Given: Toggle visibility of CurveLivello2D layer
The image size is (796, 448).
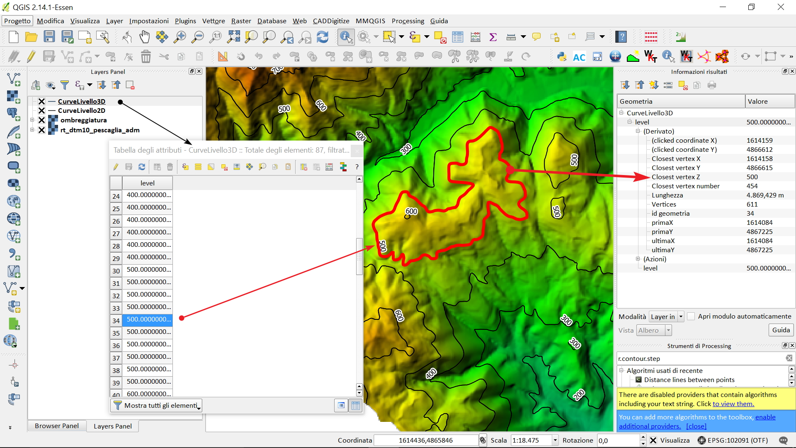Looking at the screenshot, I should click(41, 111).
